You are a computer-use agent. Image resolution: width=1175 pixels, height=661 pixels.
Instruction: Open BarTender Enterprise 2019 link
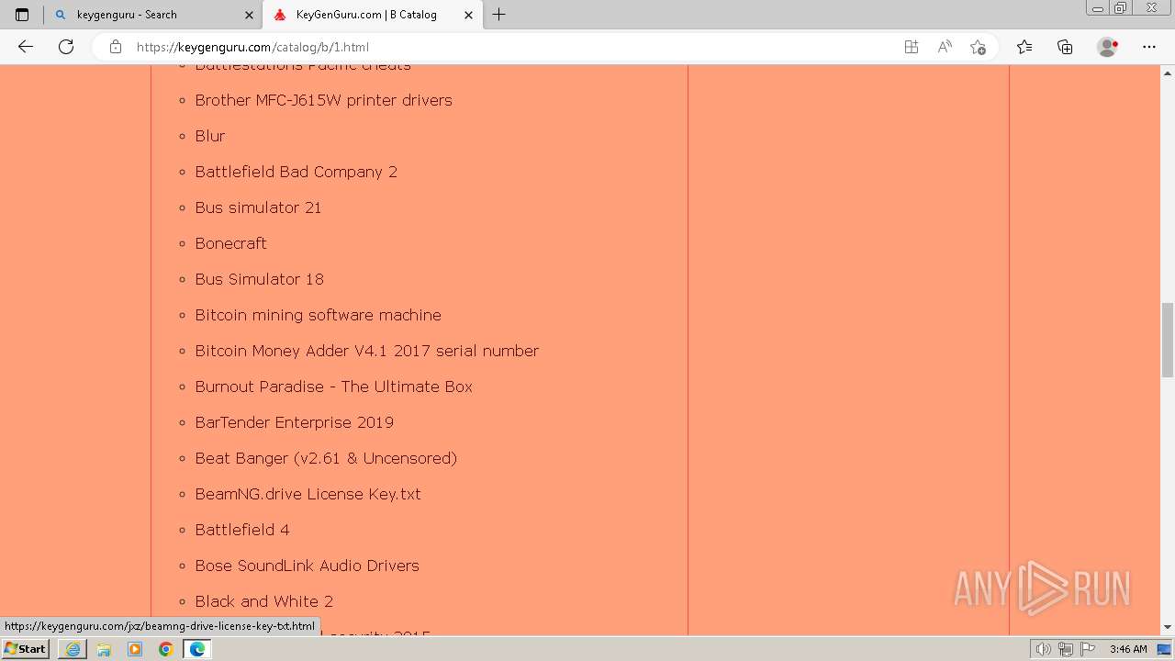point(294,422)
